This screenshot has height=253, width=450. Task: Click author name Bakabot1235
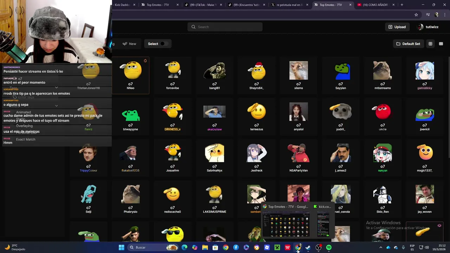(x=130, y=170)
